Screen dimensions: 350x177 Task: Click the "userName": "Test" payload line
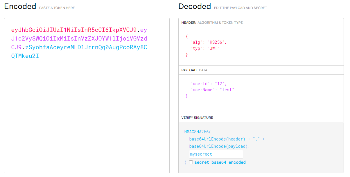tap(212, 90)
